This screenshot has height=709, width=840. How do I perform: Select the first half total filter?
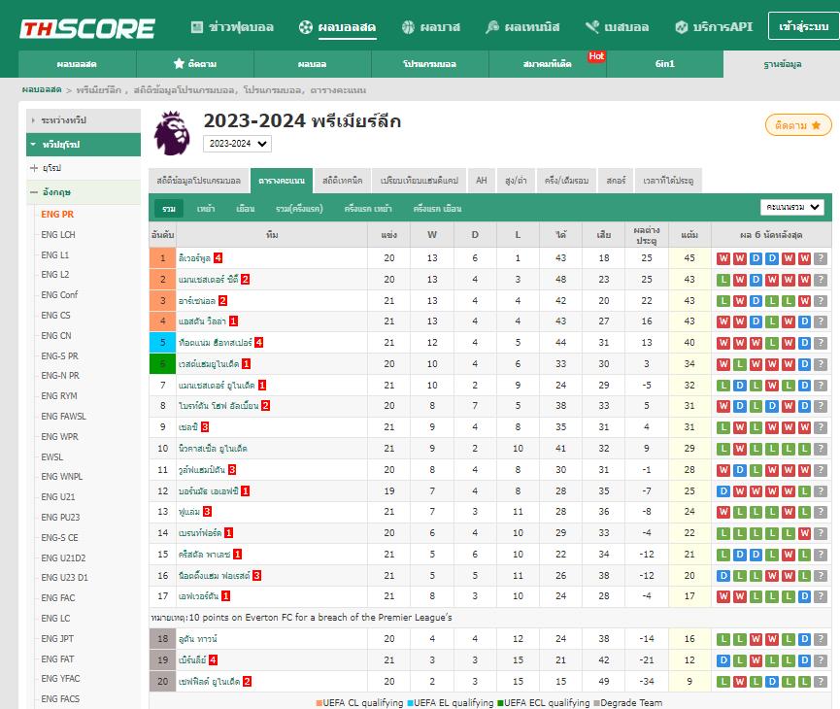click(x=299, y=209)
